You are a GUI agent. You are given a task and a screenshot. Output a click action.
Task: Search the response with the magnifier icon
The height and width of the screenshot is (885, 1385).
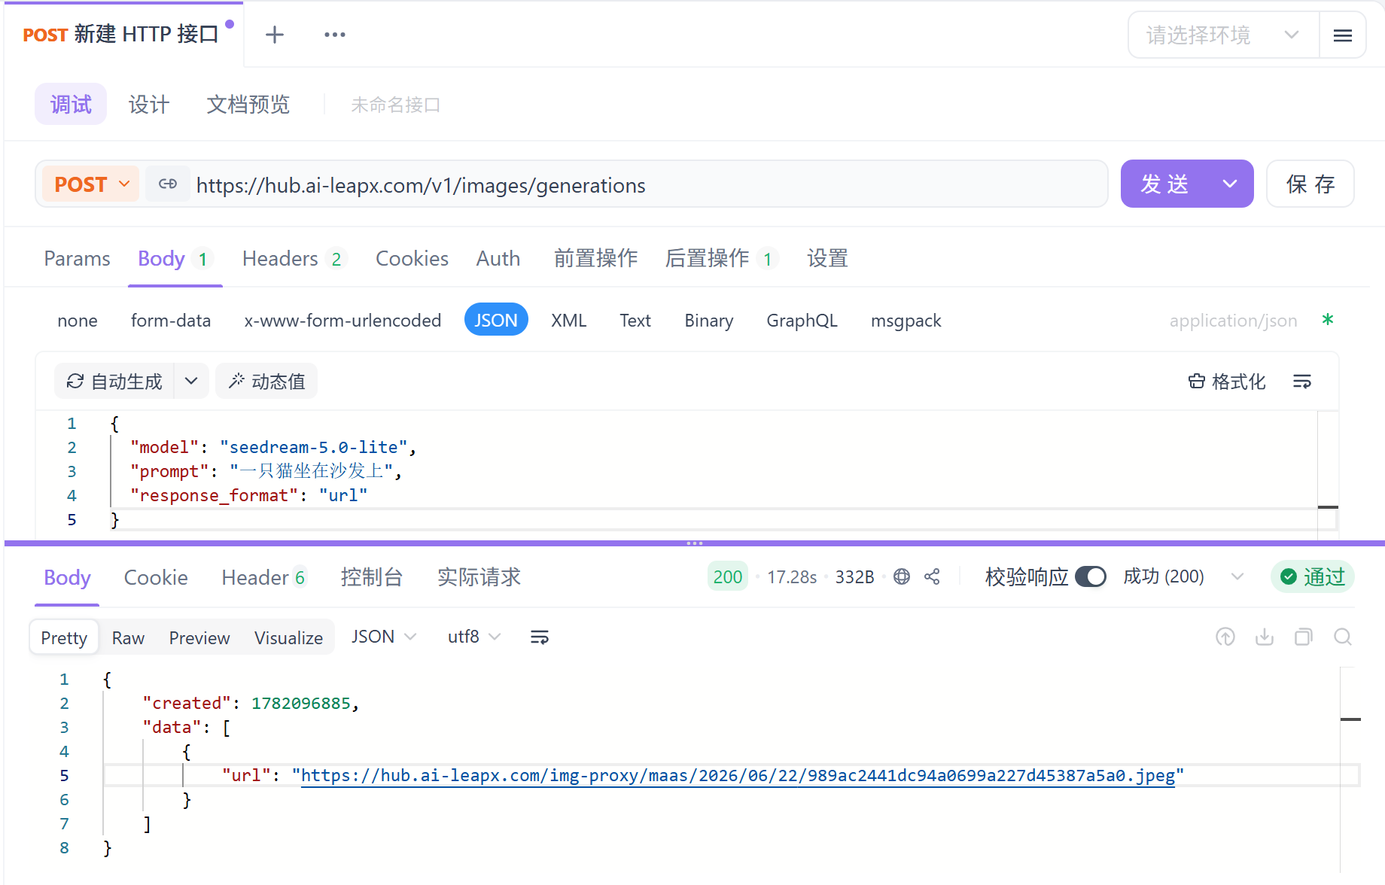click(x=1343, y=637)
